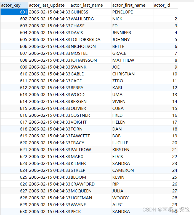
Task: Click last name VOIGHT
Action: pyautogui.click(x=79, y=122)
